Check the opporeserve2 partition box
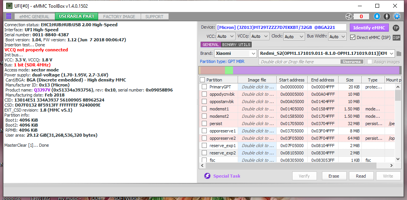Screen dimensions: 407x200 tap(204, 138)
